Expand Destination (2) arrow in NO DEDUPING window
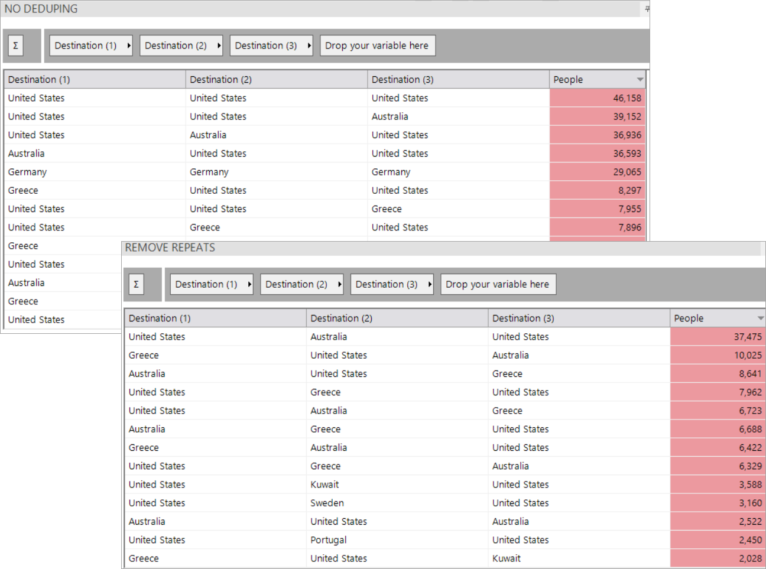 pyautogui.click(x=219, y=45)
